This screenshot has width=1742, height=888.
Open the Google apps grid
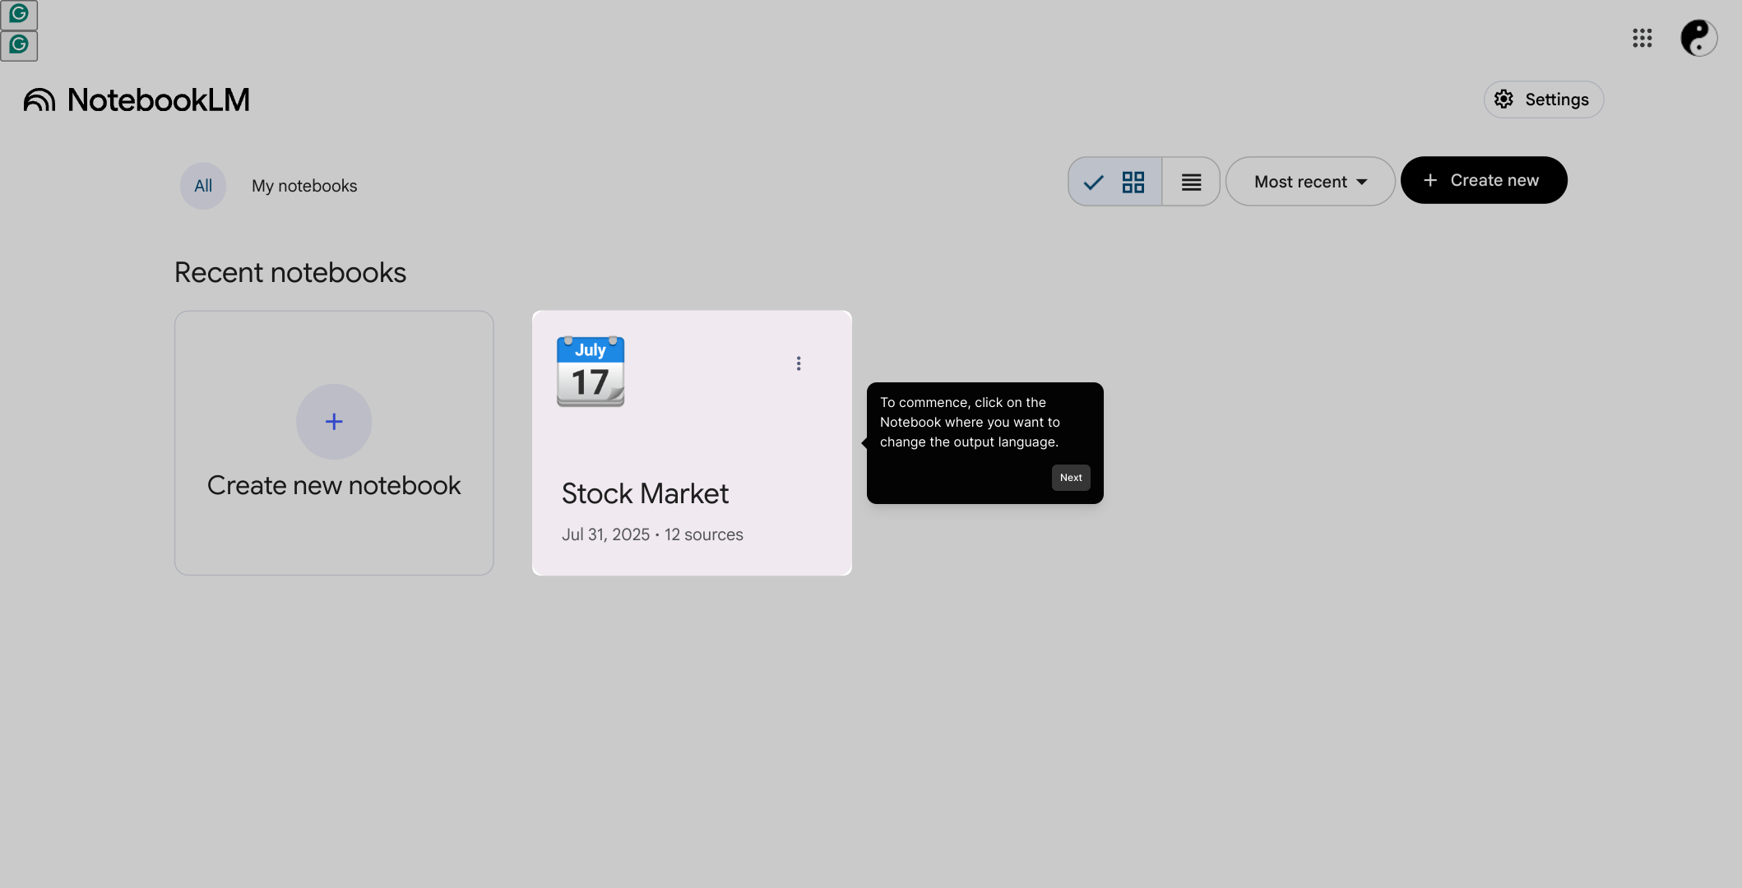(1642, 38)
